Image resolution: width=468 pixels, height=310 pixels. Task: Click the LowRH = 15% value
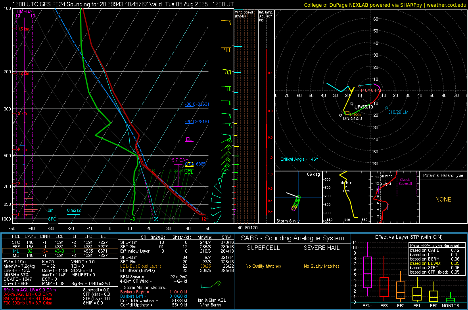(17, 270)
